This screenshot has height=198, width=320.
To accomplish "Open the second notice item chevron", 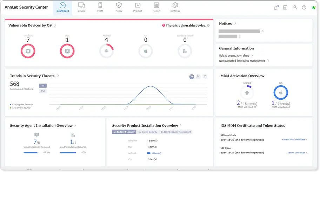I will tap(240, 37).
